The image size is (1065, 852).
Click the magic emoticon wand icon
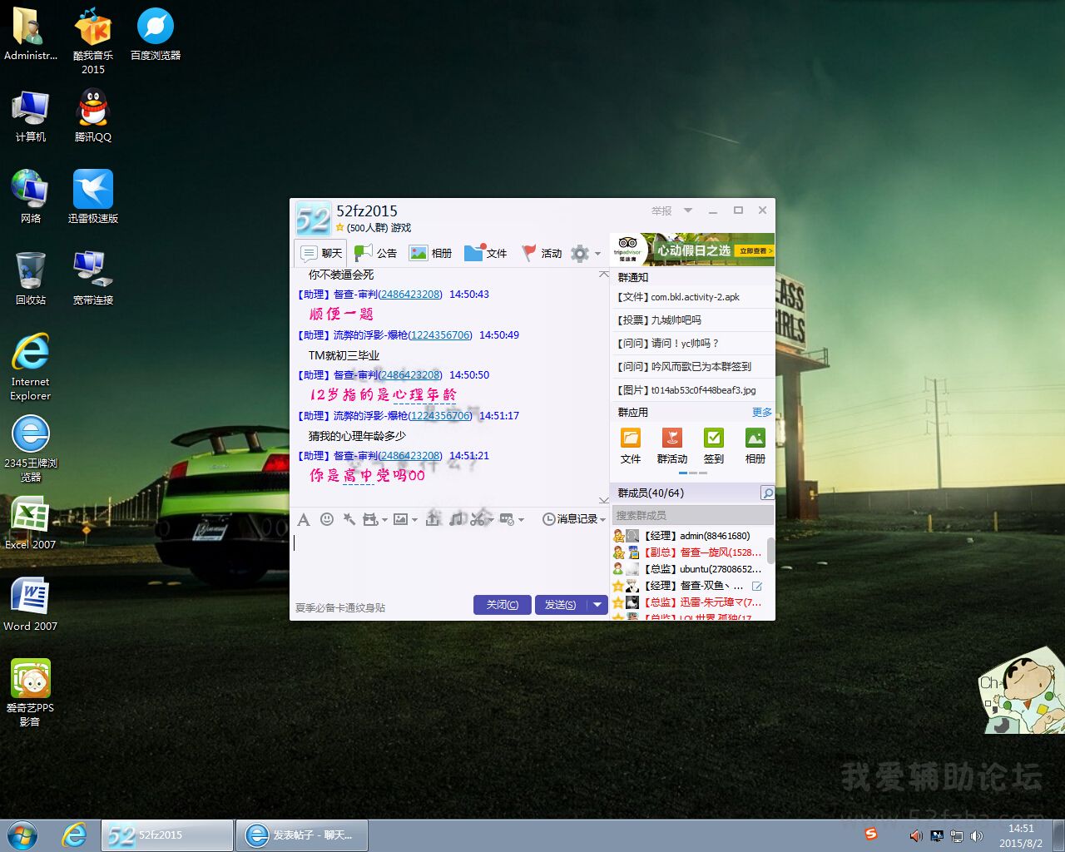click(349, 519)
